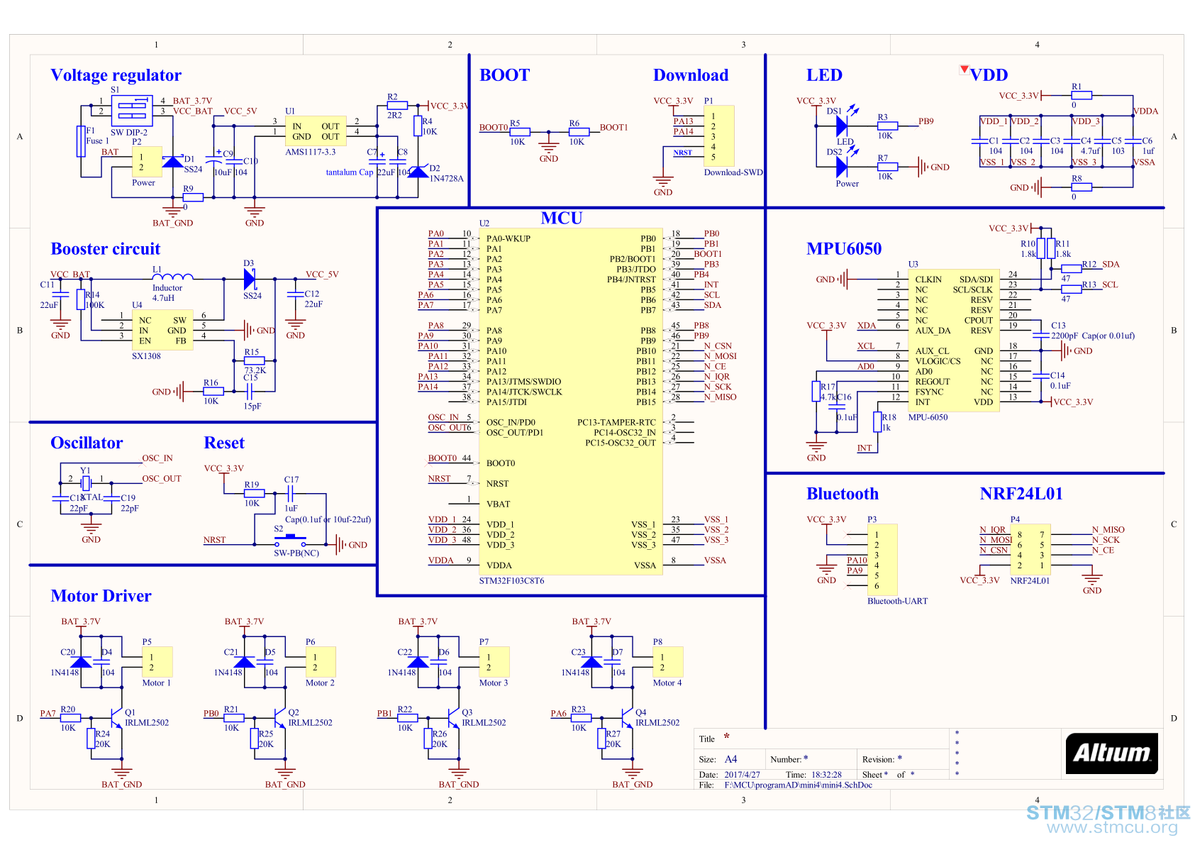This screenshot has height=845, width=1195.
Task: Select the inductor L1 symbol
Action: (173, 277)
